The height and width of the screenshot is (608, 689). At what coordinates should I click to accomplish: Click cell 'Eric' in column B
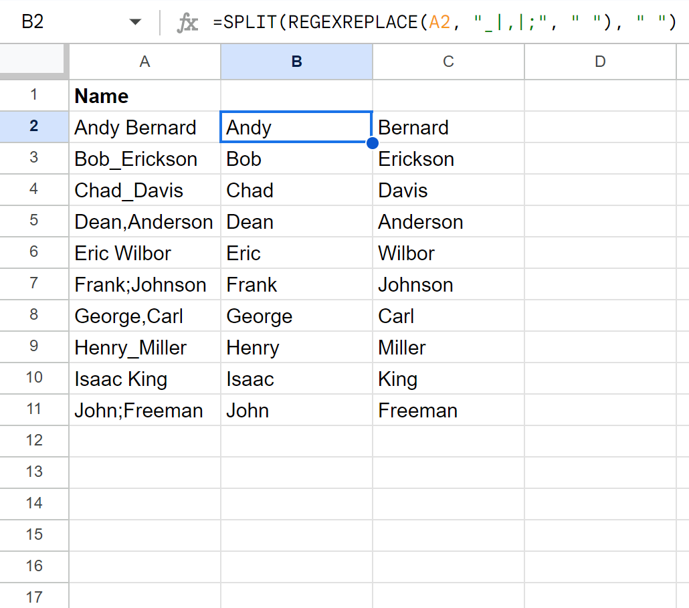pyautogui.click(x=296, y=253)
